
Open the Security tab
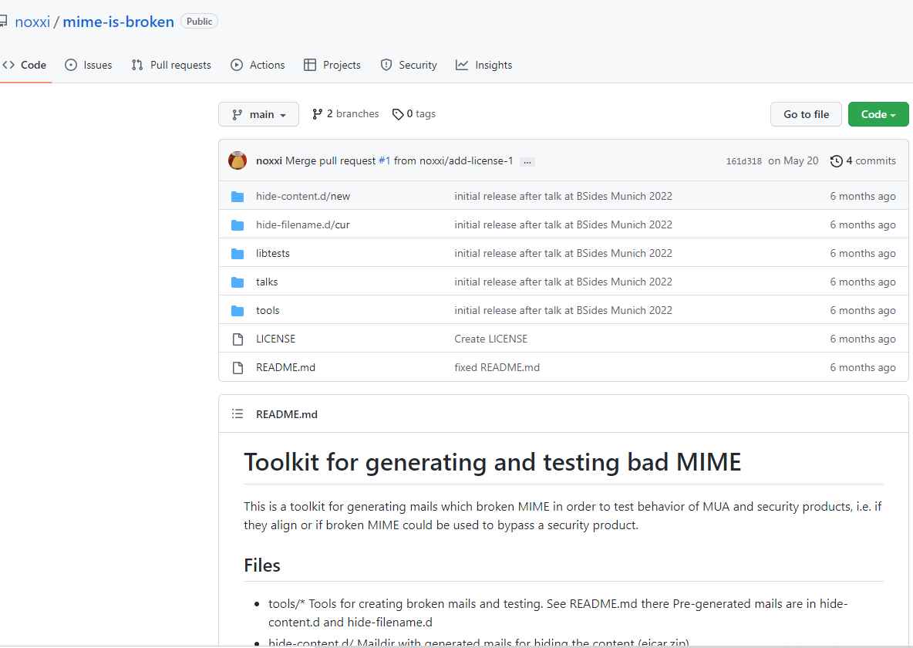click(408, 65)
